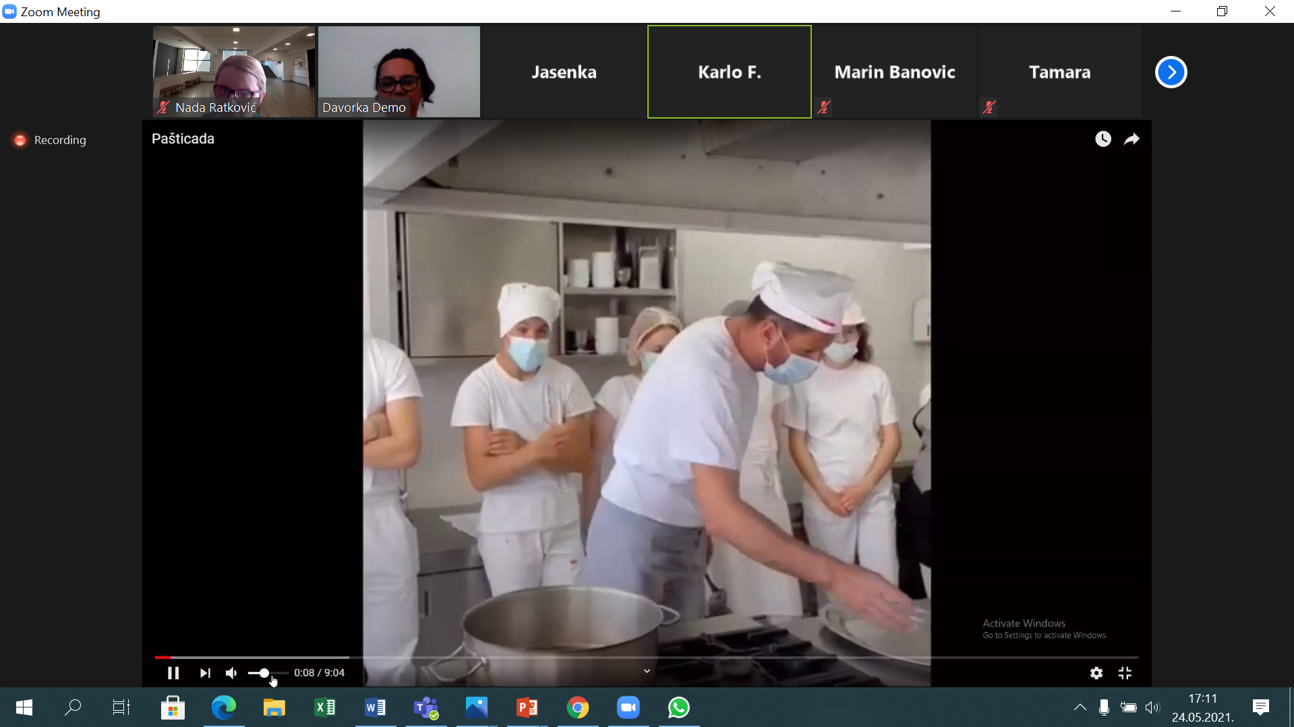1294x727 pixels.
Task: Seek on the video progress bar
Action: click(647, 657)
